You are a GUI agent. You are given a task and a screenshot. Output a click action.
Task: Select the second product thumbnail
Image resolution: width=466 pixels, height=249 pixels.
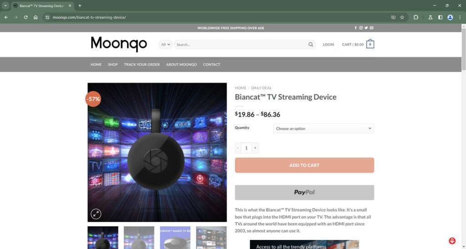pyautogui.click(x=139, y=238)
